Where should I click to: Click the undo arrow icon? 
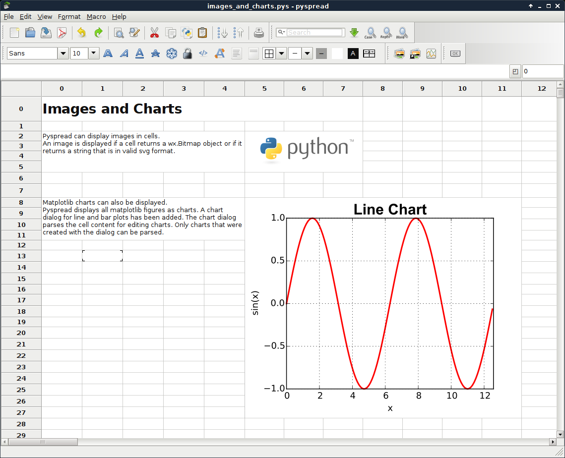pos(82,33)
